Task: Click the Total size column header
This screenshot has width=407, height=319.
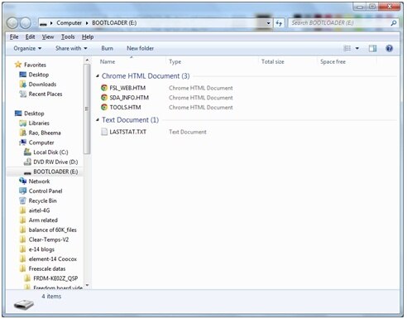Action: coord(273,61)
